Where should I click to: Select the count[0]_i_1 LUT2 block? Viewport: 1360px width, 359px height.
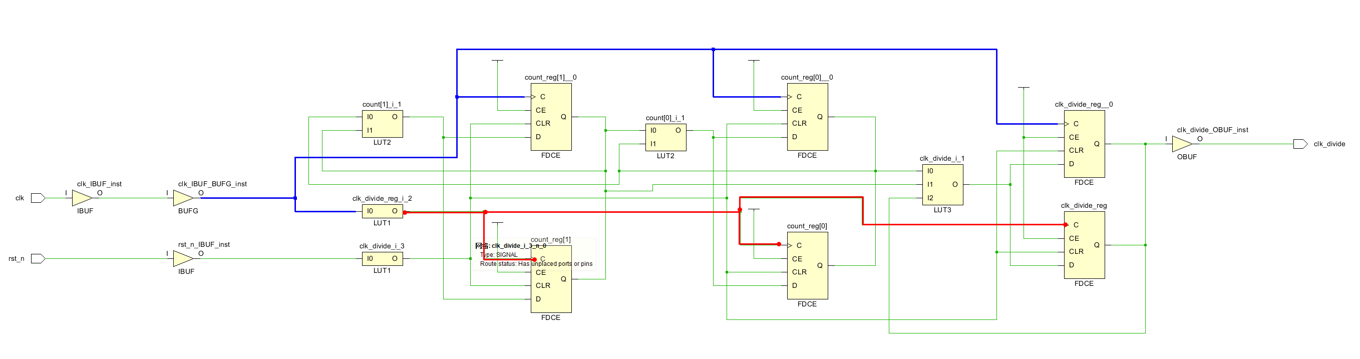[x=666, y=137]
